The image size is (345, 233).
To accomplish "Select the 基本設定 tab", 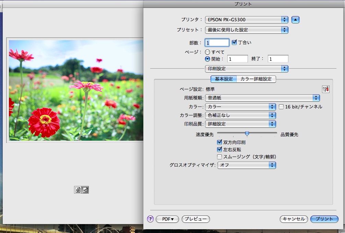I will click(224, 79).
